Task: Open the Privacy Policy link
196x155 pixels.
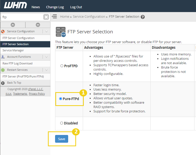Action: pyautogui.click(x=37, y=94)
